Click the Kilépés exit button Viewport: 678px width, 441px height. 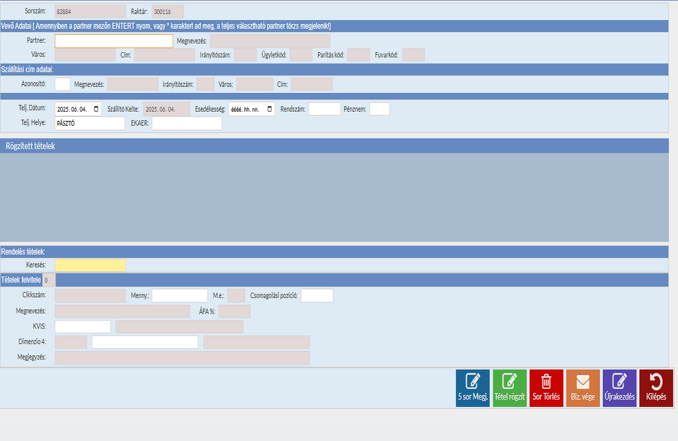pyautogui.click(x=656, y=388)
